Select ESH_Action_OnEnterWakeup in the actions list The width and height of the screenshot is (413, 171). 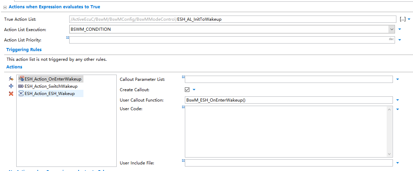tap(50, 79)
